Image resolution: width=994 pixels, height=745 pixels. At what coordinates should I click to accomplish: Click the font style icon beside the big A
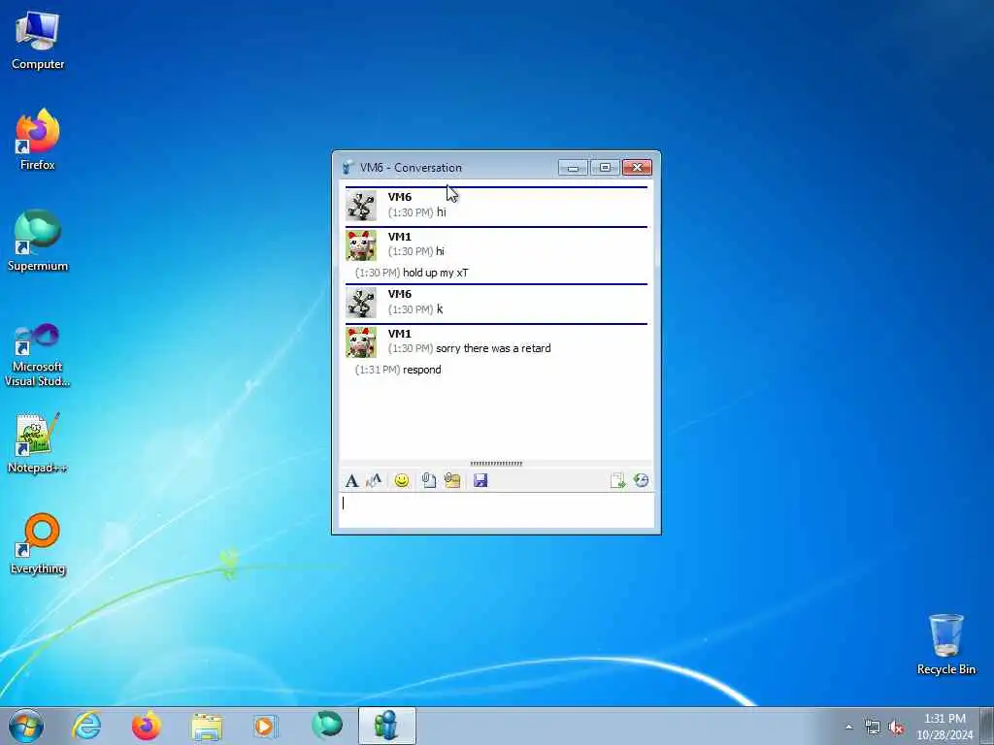pos(374,481)
